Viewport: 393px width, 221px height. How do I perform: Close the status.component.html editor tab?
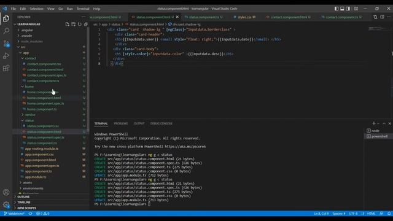point(177,17)
